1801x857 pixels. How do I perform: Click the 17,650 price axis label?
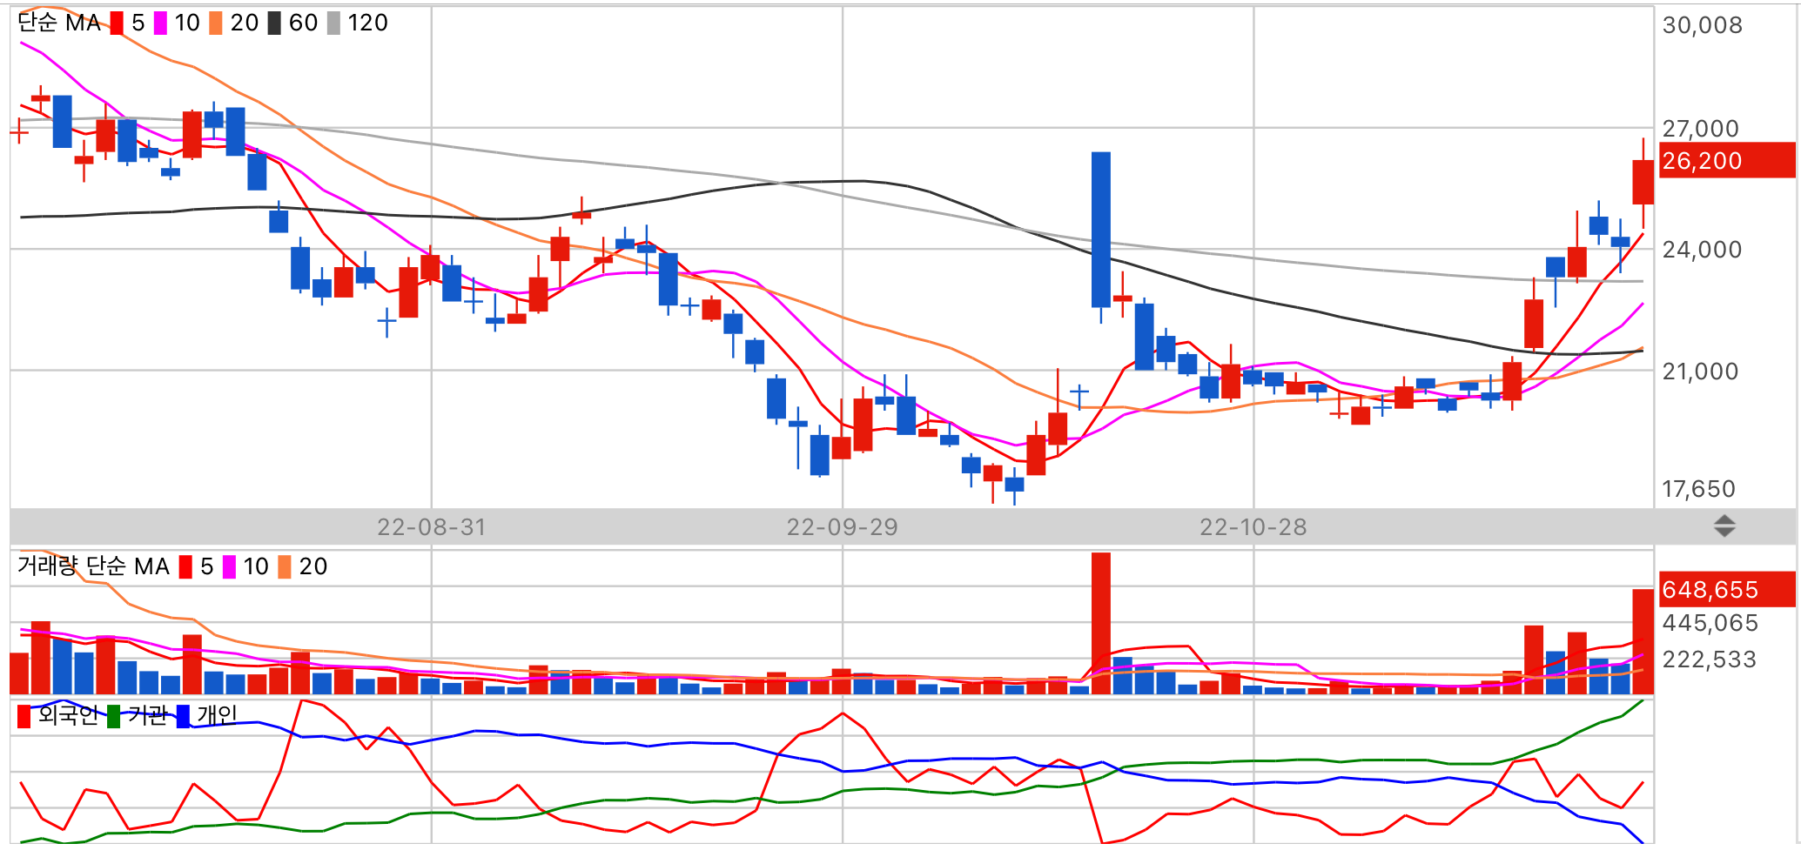click(x=1699, y=489)
